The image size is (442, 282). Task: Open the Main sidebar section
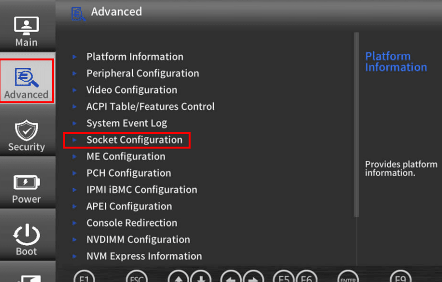pyautogui.click(x=27, y=31)
